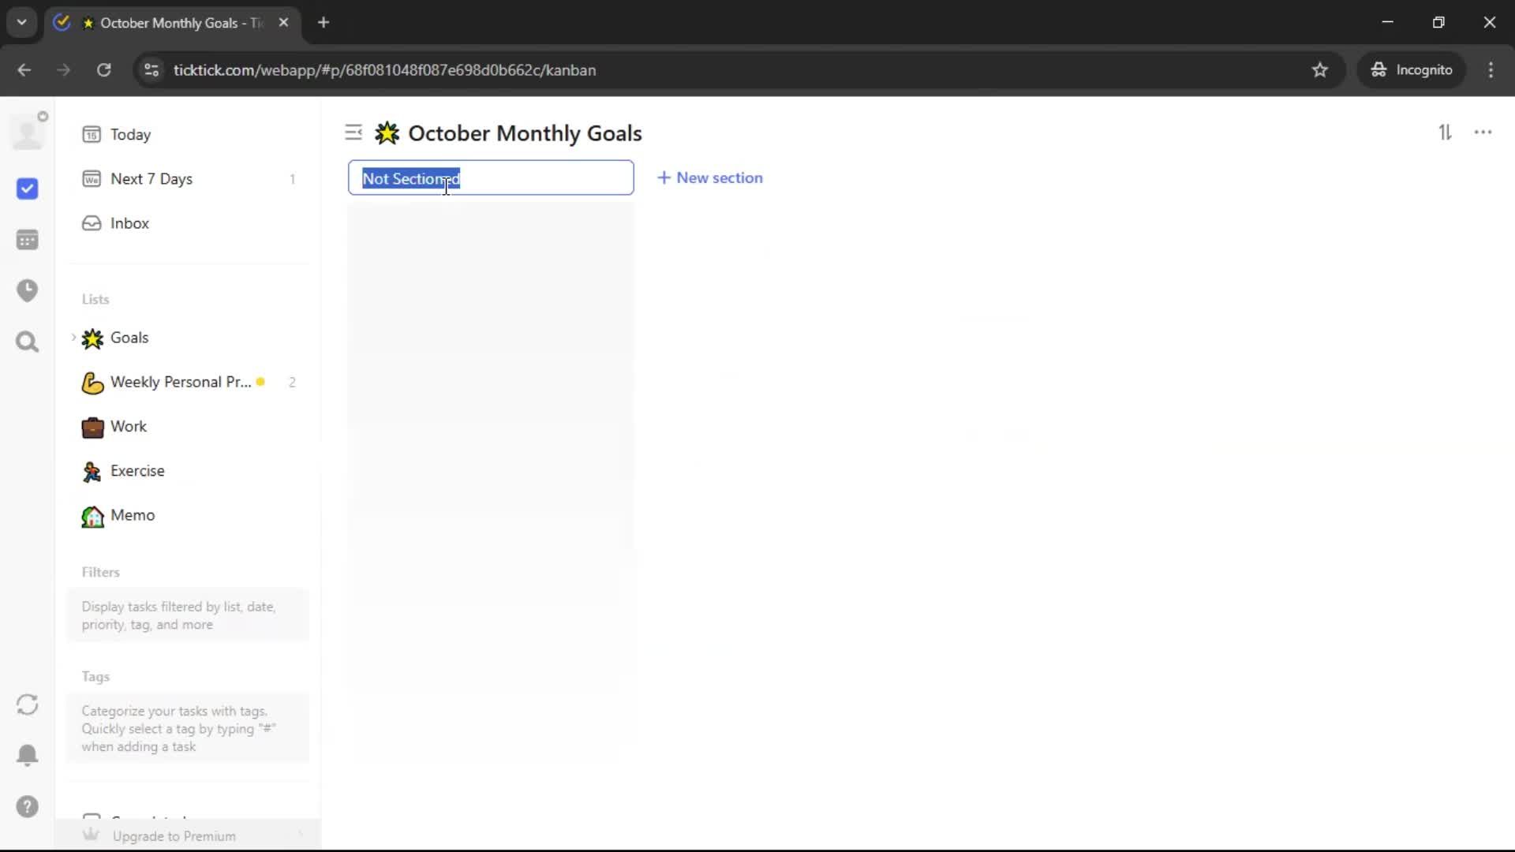Click the sort icon at top right
The width and height of the screenshot is (1515, 852).
coord(1445,133)
